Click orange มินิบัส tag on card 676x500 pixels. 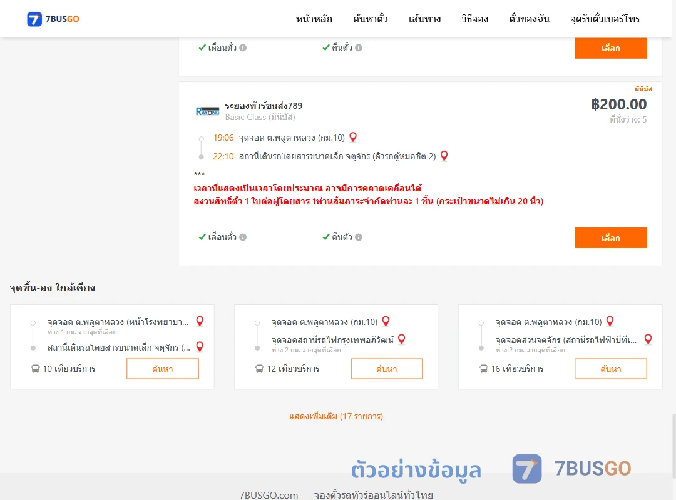point(643,88)
